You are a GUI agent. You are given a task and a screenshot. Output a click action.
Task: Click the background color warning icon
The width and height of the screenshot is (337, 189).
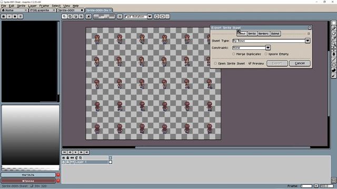(x=58, y=181)
